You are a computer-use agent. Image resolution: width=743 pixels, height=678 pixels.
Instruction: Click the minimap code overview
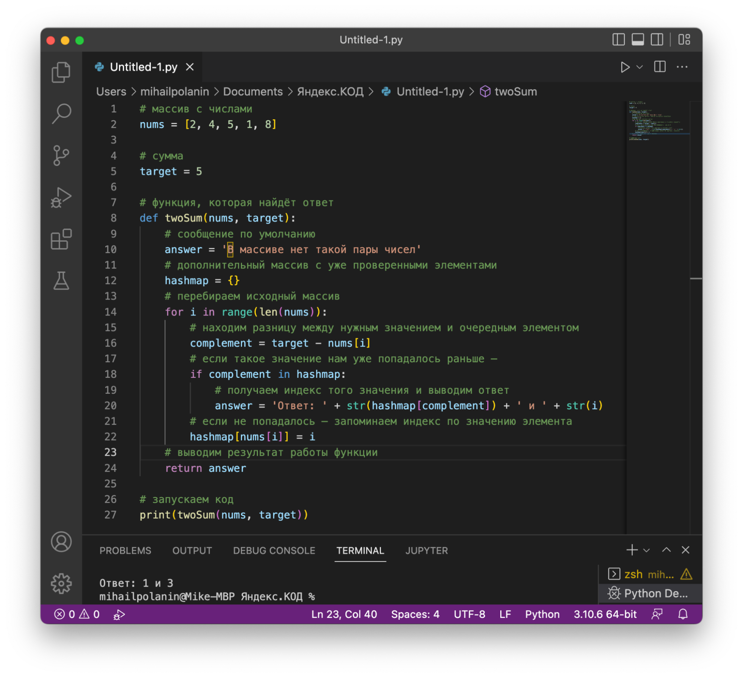tap(658, 122)
